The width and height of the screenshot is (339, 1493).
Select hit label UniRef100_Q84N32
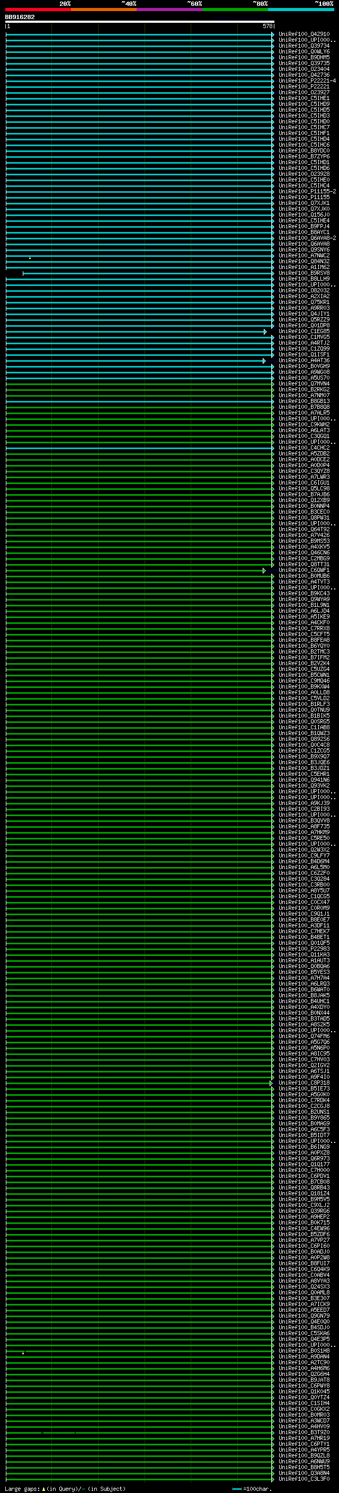click(304, 262)
